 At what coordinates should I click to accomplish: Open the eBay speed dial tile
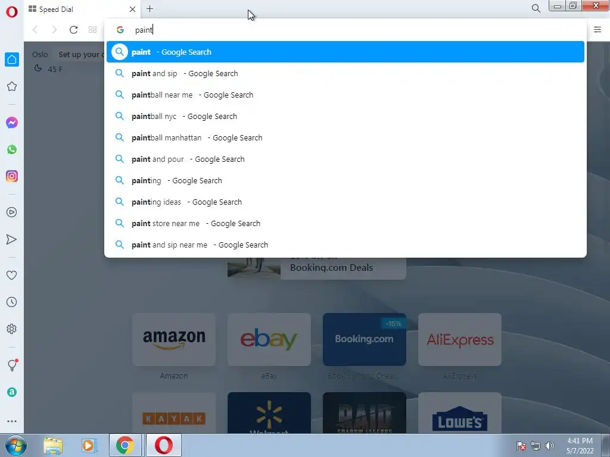[x=269, y=339]
